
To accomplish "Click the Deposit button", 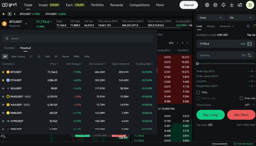I will pyautogui.click(x=188, y=5).
